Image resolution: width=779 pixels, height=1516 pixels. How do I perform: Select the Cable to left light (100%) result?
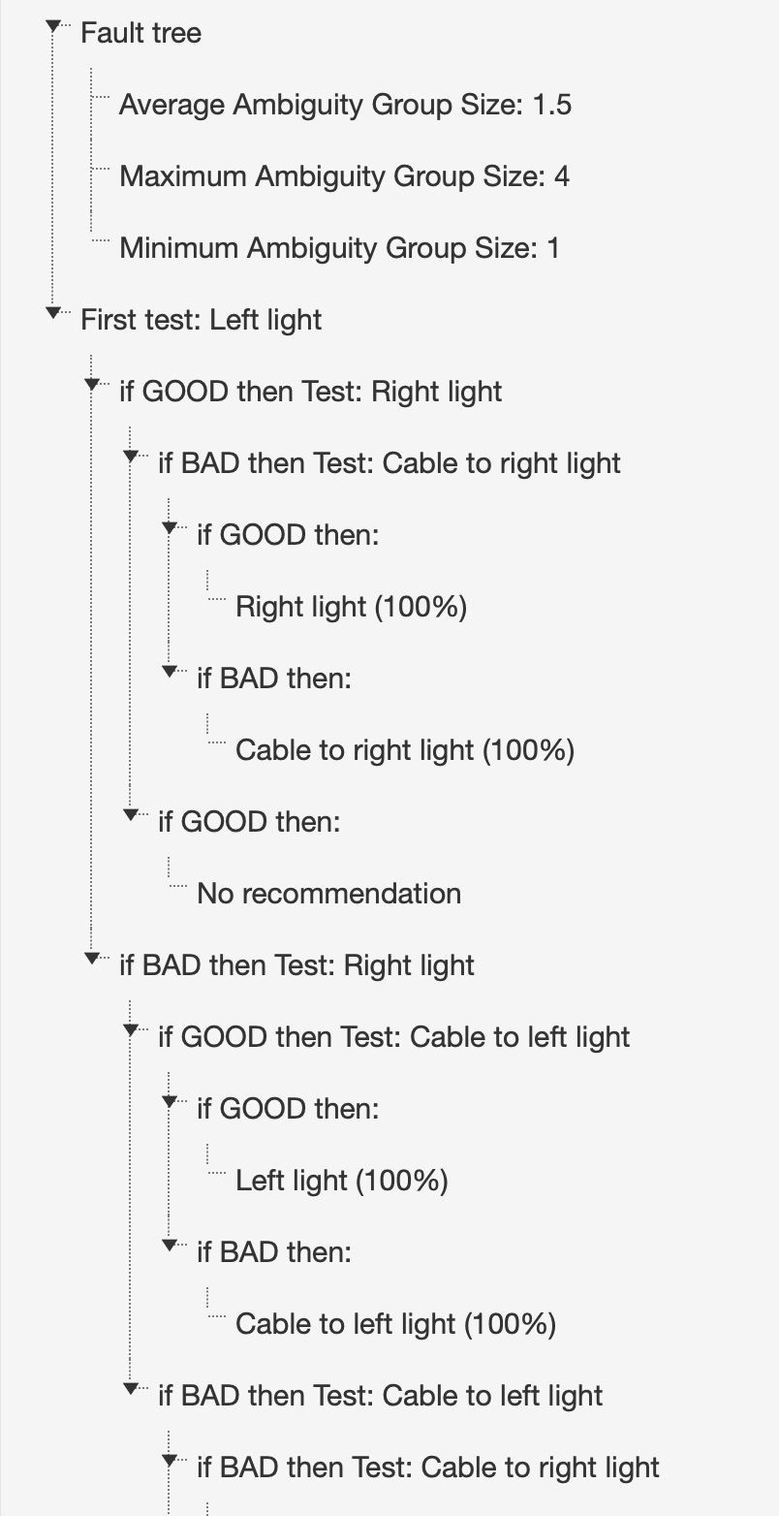[x=395, y=1324]
